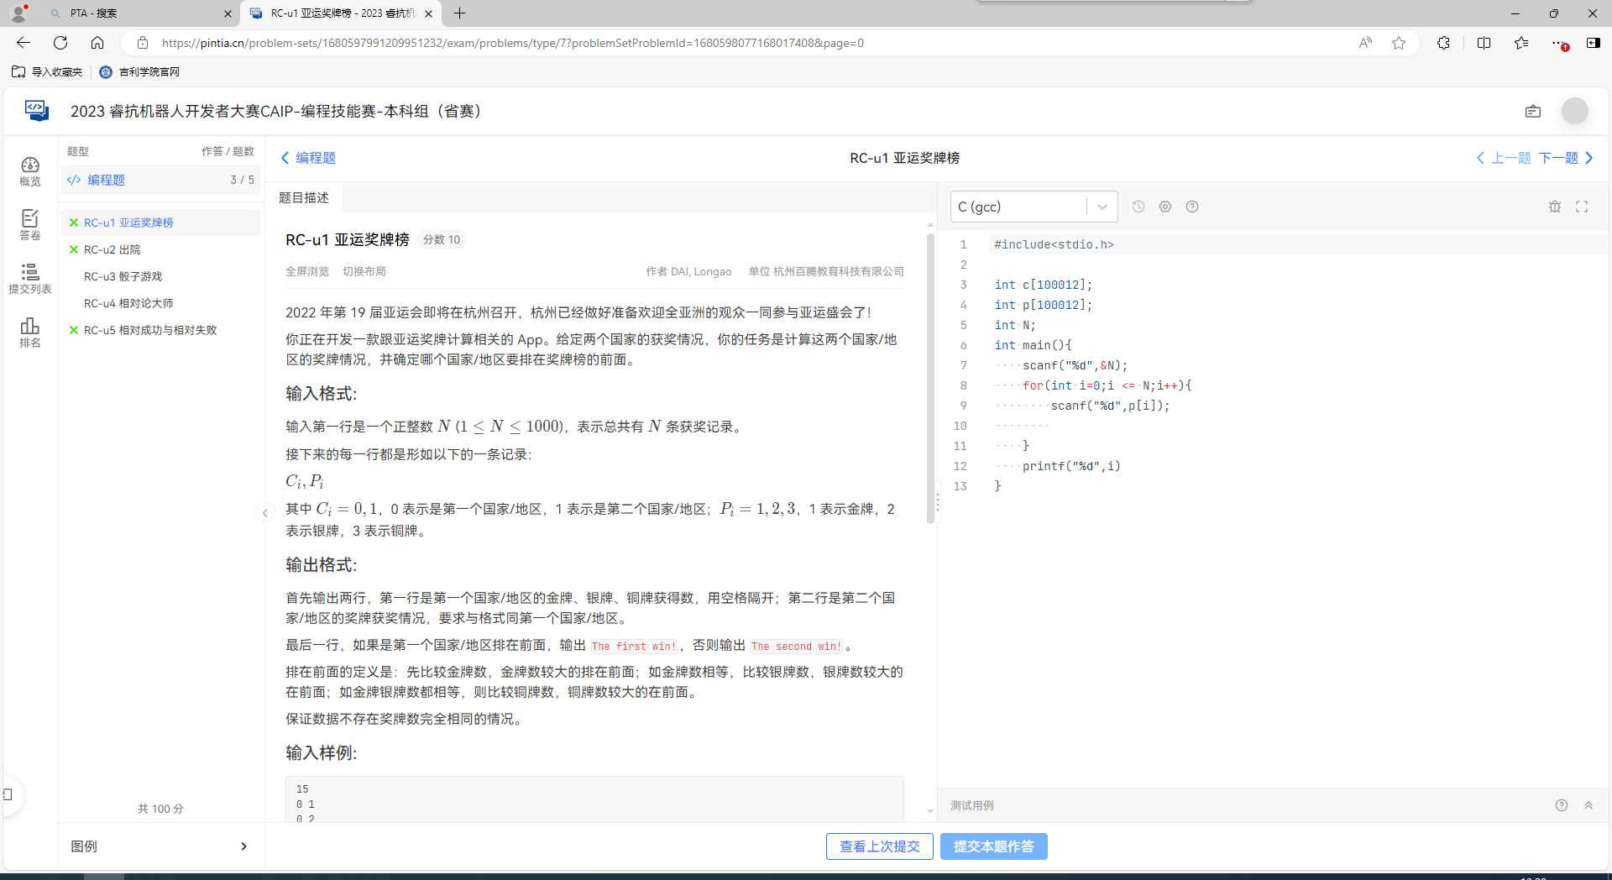Open the 提交列表 submission list icon
1612x880 pixels.
[30, 279]
